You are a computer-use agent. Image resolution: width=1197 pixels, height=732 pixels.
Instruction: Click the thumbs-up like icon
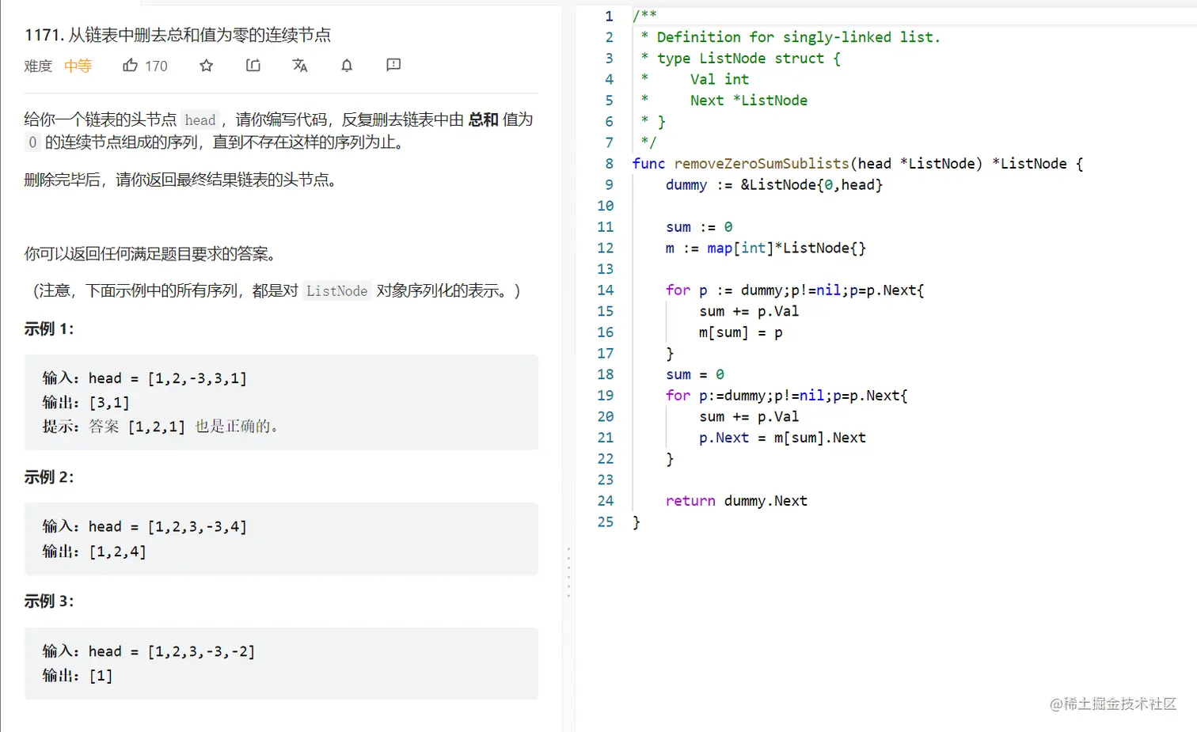pyautogui.click(x=131, y=65)
